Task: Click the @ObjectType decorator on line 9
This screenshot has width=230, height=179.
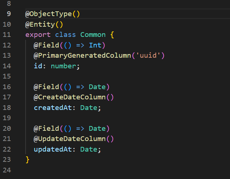Action: click(x=48, y=14)
